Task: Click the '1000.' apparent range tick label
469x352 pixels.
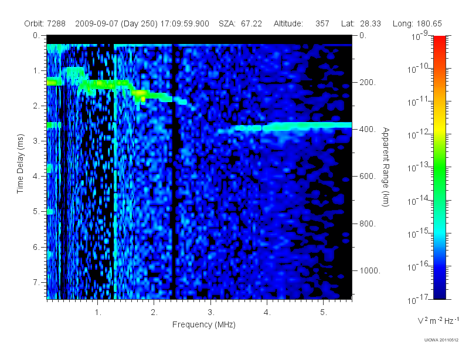Action: 370,270
